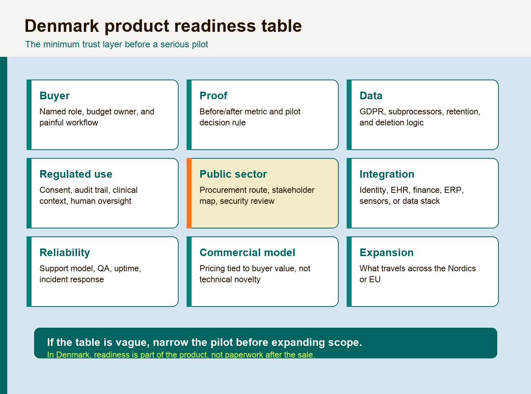The image size is (531, 394).
Task: Select 'Consent, audit trail, clinical context' description
Action: point(88,195)
